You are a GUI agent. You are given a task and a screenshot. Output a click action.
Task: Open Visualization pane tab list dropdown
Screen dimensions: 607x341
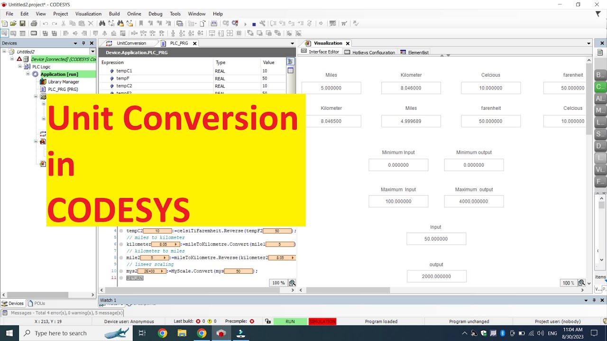pyautogui.click(x=589, y=43)
